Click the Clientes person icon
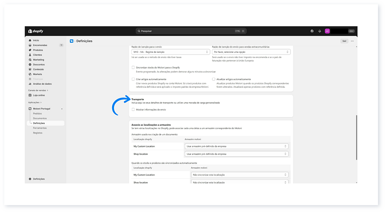385x212 pixels. [30, 55]
